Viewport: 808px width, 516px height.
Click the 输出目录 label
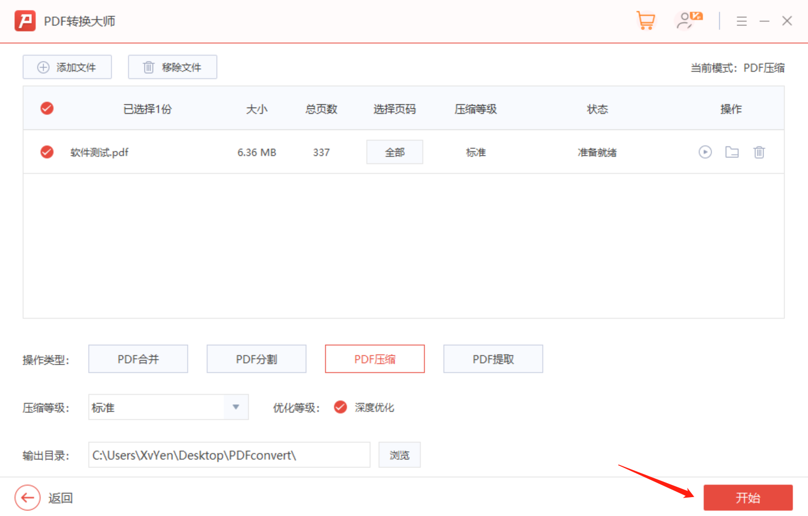[46, 456]
